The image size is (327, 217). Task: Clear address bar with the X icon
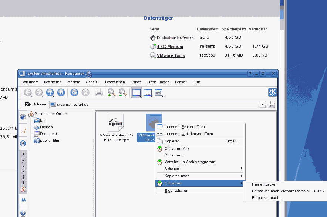[x=27, y=104]
